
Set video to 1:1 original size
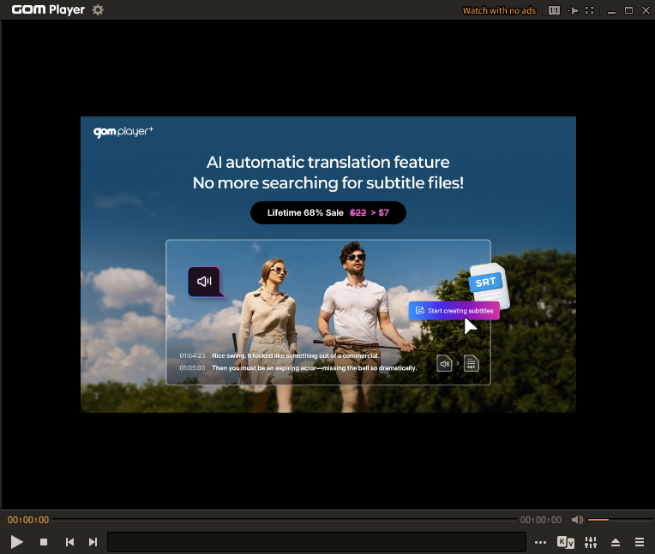coord(554,10)
